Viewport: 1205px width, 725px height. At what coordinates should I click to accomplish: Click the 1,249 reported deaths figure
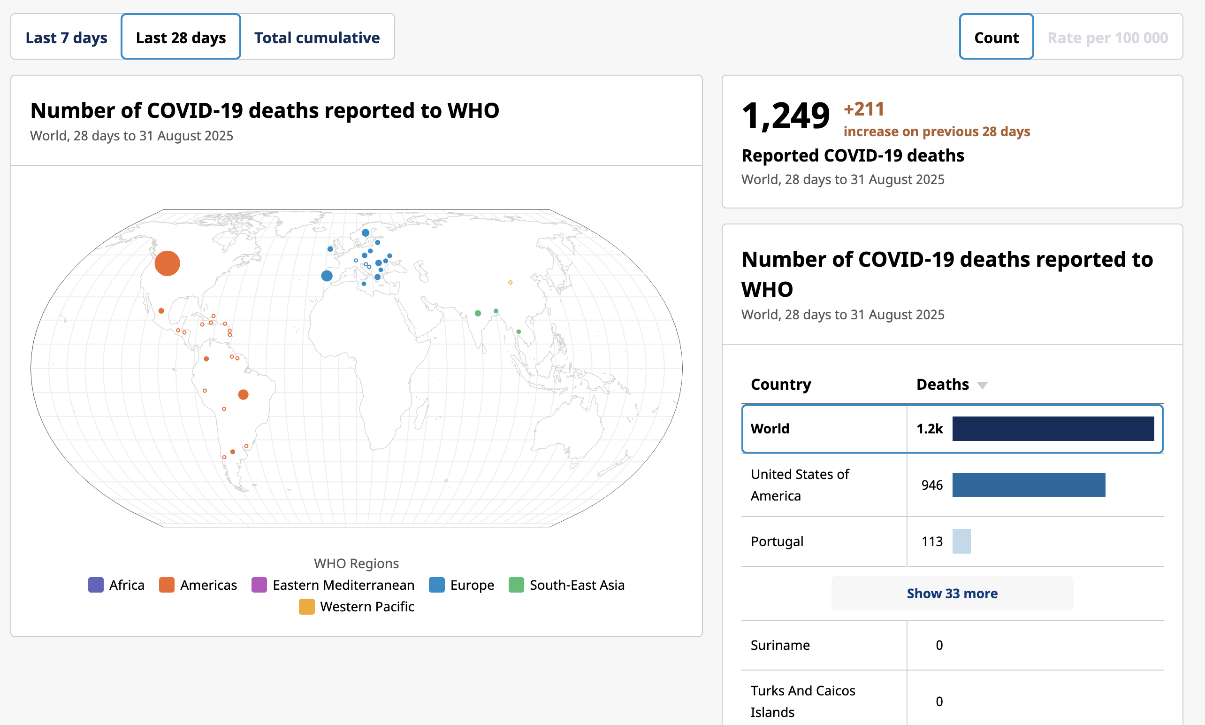click(786, 116)
